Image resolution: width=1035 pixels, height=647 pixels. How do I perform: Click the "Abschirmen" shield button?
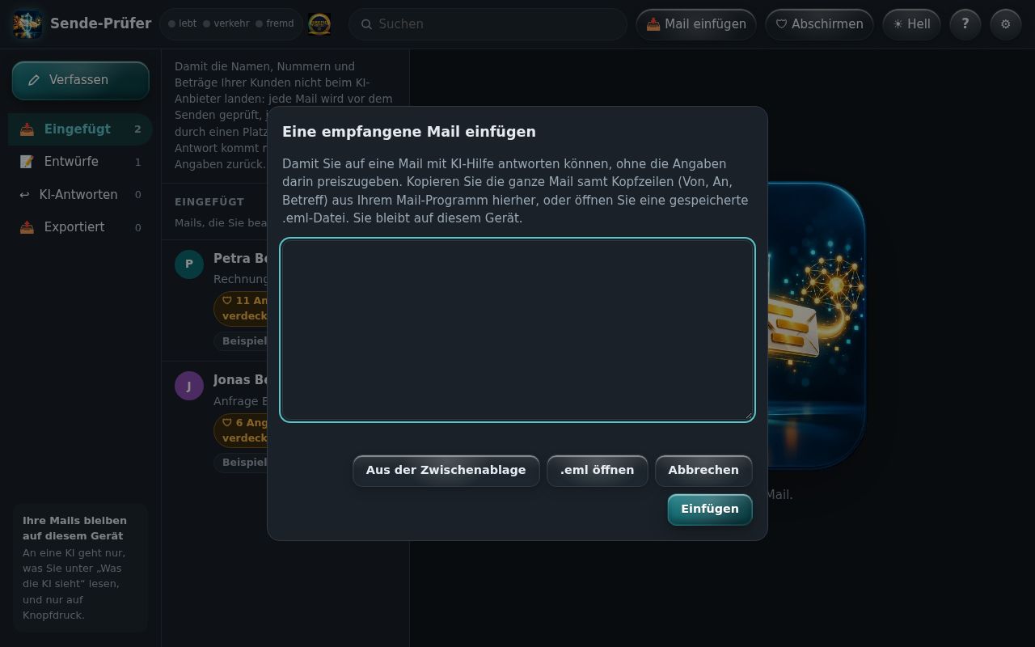click(819, 24)
